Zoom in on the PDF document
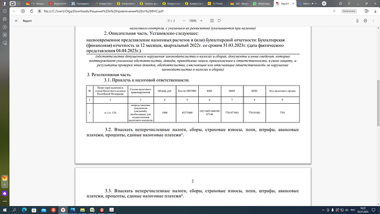 coord(202,21)
